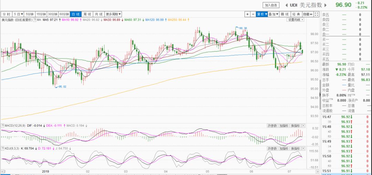Click KDJ help question mark icon
Viewport: 372px width, 175px height.
pyautogui.click(x=2, y=148)
